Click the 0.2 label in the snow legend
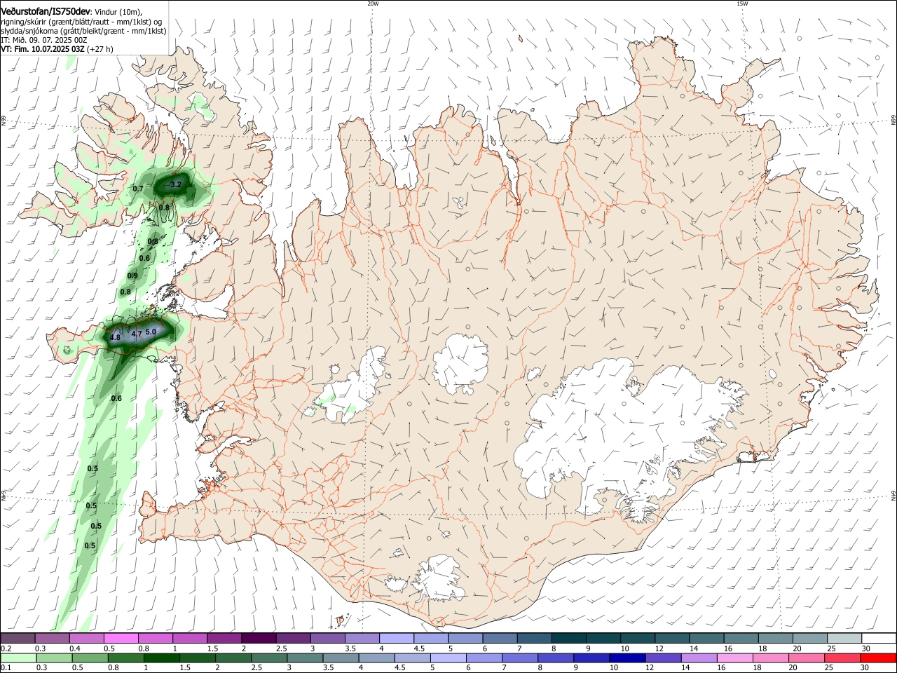Screen dimensions: 897x673 (6, 648)
